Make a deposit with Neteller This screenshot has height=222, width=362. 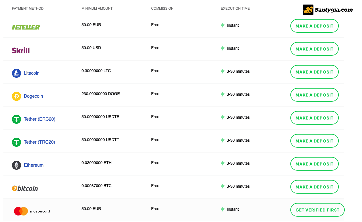pos(314,26)
